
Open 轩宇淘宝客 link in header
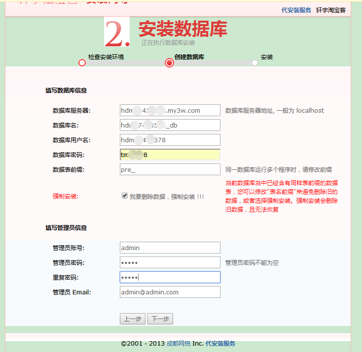coord(331,10)
